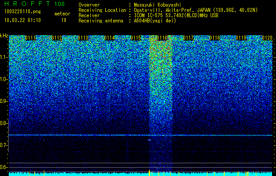The height and width of the screenshot is (176, 276).
Task: Click the meteor count 19
Action: coord(64,20)
